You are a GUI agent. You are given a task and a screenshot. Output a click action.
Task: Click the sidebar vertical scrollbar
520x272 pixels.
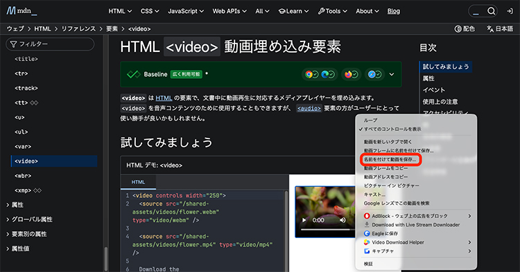click(x=106, y=259)
